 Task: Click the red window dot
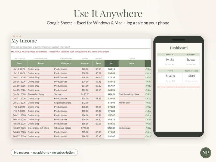14,36
